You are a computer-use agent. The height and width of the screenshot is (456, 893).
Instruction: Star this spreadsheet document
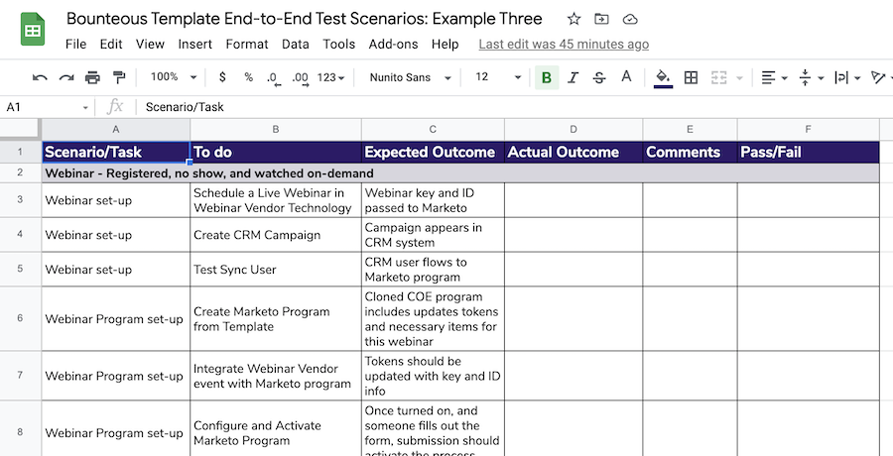[x=574, y=20]
